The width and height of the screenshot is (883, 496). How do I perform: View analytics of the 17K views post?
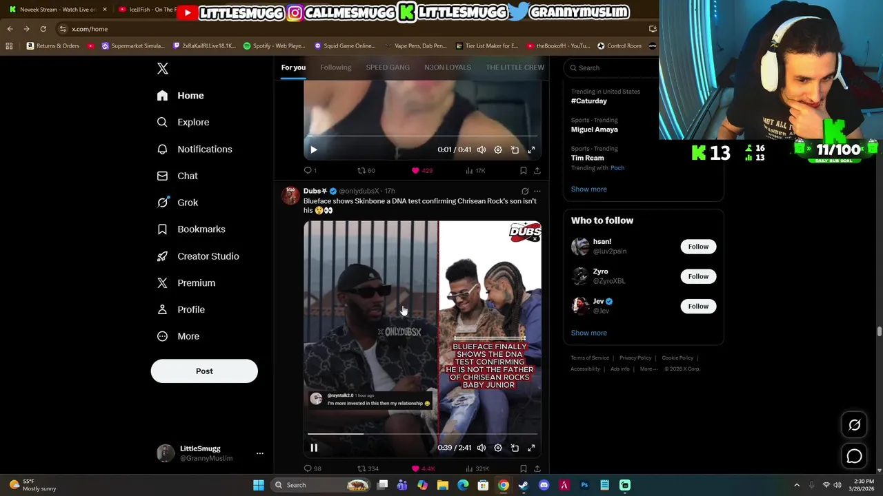pyautogui.click(x=475, y=170)
